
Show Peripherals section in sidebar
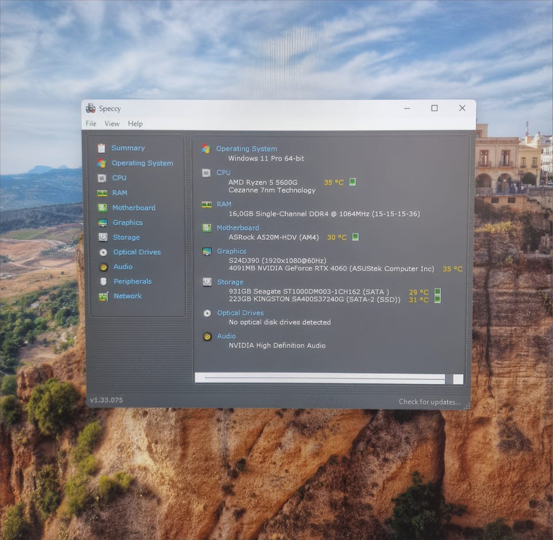coord(132,282)
